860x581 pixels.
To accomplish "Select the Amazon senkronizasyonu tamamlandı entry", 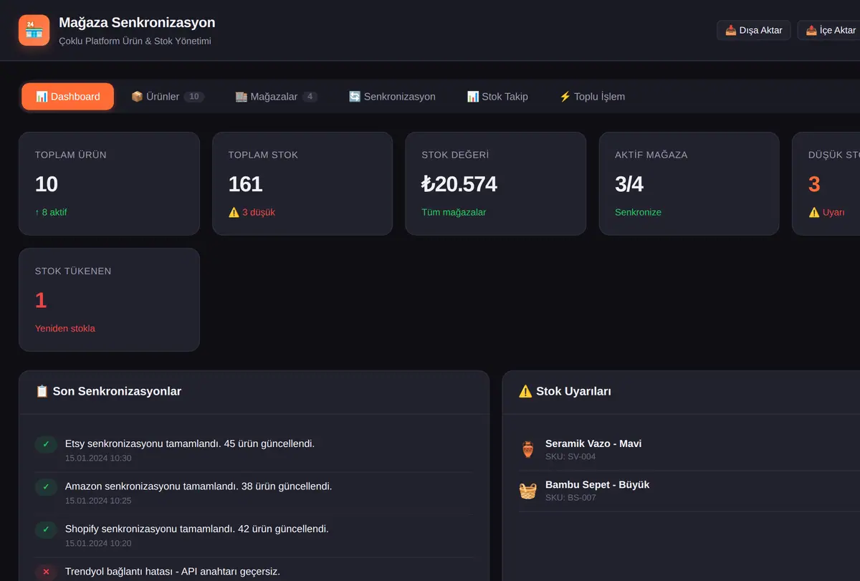I will click(254, 494).
